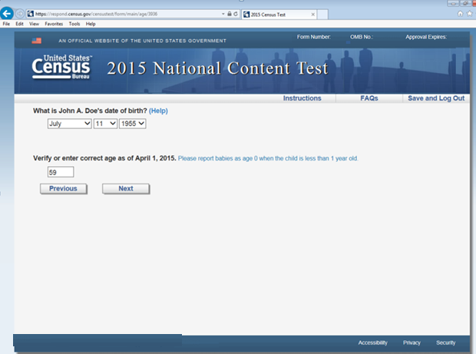The width and height of the screenshot is (476, 354).
Task: Open the FAQs link
Action: coord(369,98)
